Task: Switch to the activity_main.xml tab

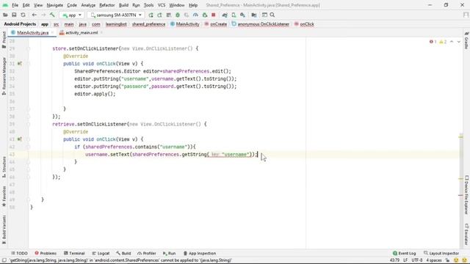Action: click(x=82, y=32)
